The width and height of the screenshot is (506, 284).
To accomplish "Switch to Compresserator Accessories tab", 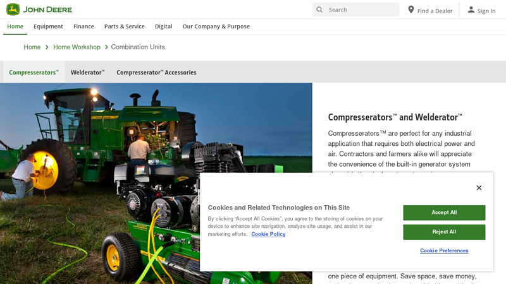I will click(x=156, y=73).
